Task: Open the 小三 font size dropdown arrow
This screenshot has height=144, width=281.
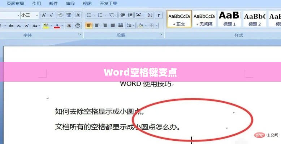Action: 37,15
